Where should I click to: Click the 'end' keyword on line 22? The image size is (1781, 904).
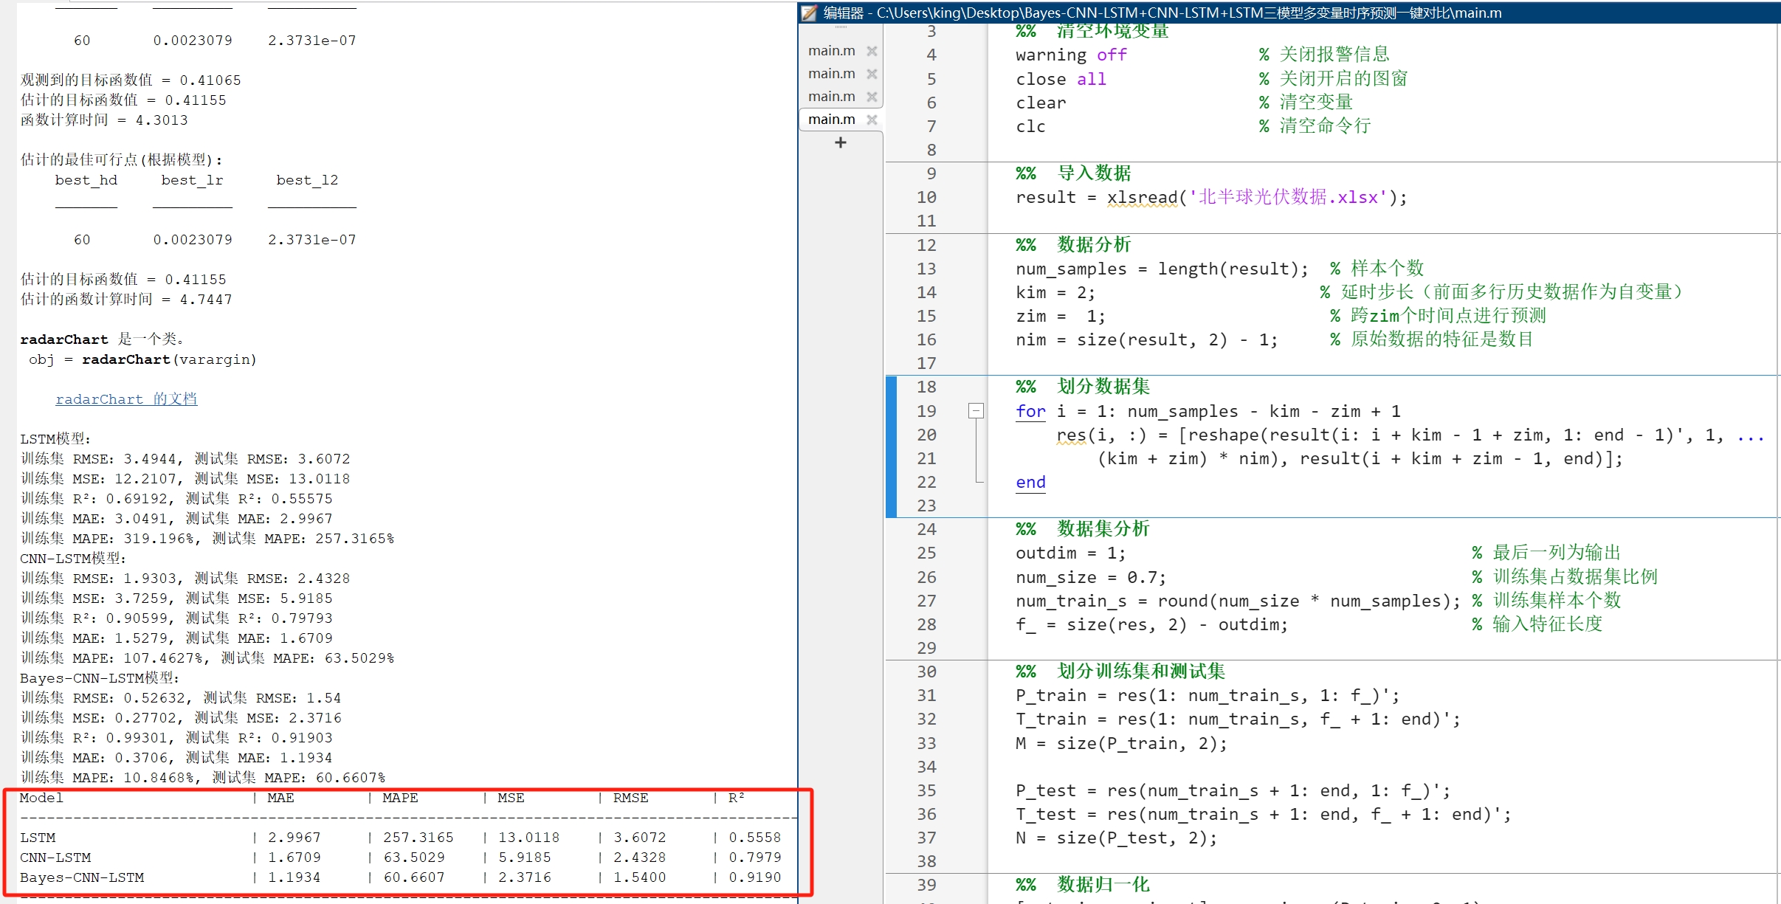click(x=1030, y=482)
